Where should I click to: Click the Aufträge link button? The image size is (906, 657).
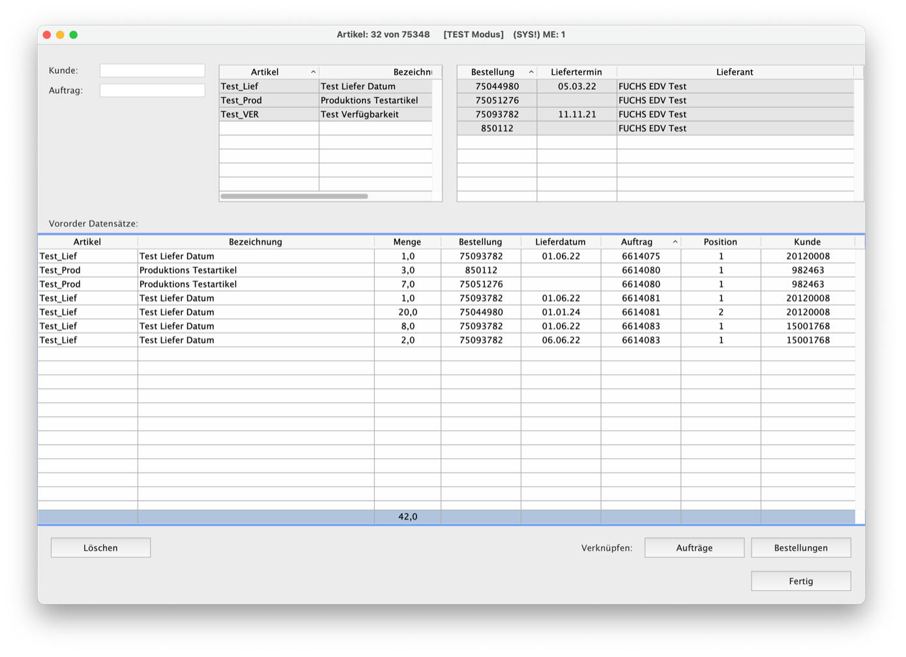coord(694,547)
